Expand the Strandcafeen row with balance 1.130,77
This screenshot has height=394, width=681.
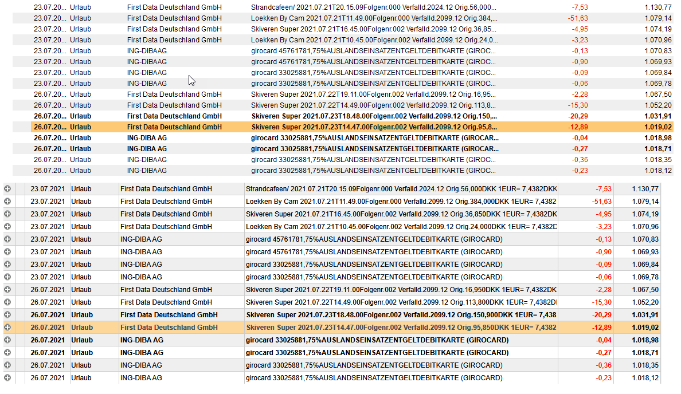pyautogui.click(x=7, y=189)
